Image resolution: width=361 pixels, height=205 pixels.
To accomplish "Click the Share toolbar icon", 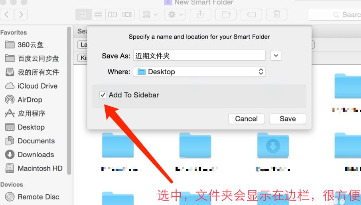I will [x=201, y=15].
